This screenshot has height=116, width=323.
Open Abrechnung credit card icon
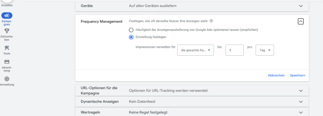click(7, 62)
